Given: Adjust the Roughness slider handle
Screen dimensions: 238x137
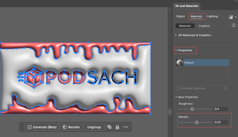Looking at the screenshot, I should [192, 109].
